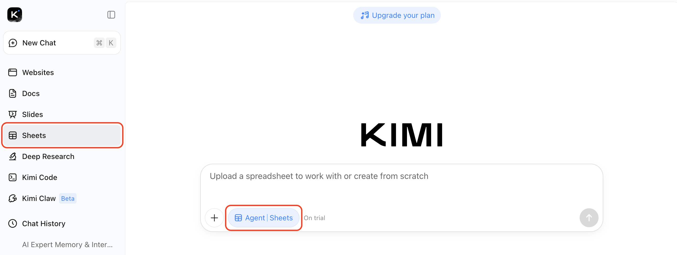Select the Sheets menu entry

pyautogui.click(x=34, y=135)
